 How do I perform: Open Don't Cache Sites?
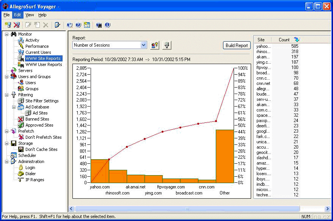(41, 149)
